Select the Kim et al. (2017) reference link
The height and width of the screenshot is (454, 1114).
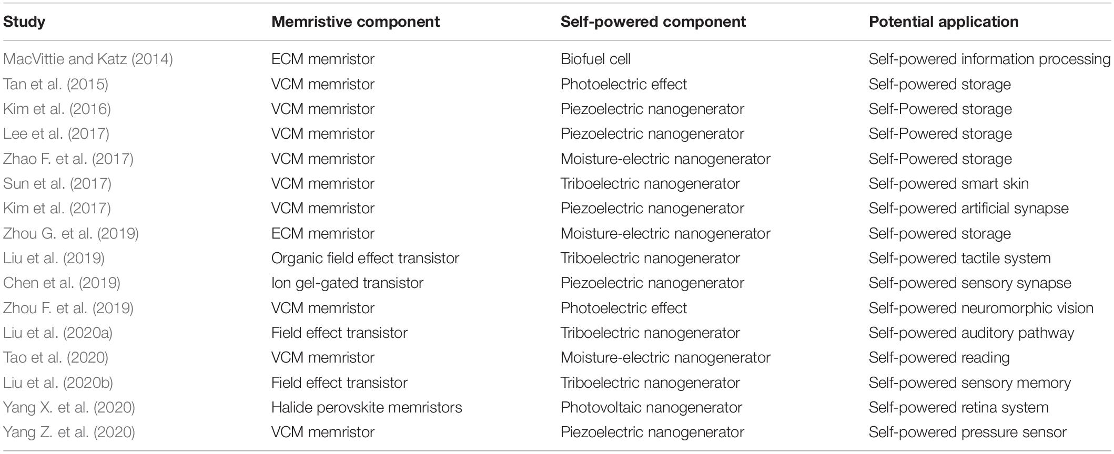click(x=57, y=208)
